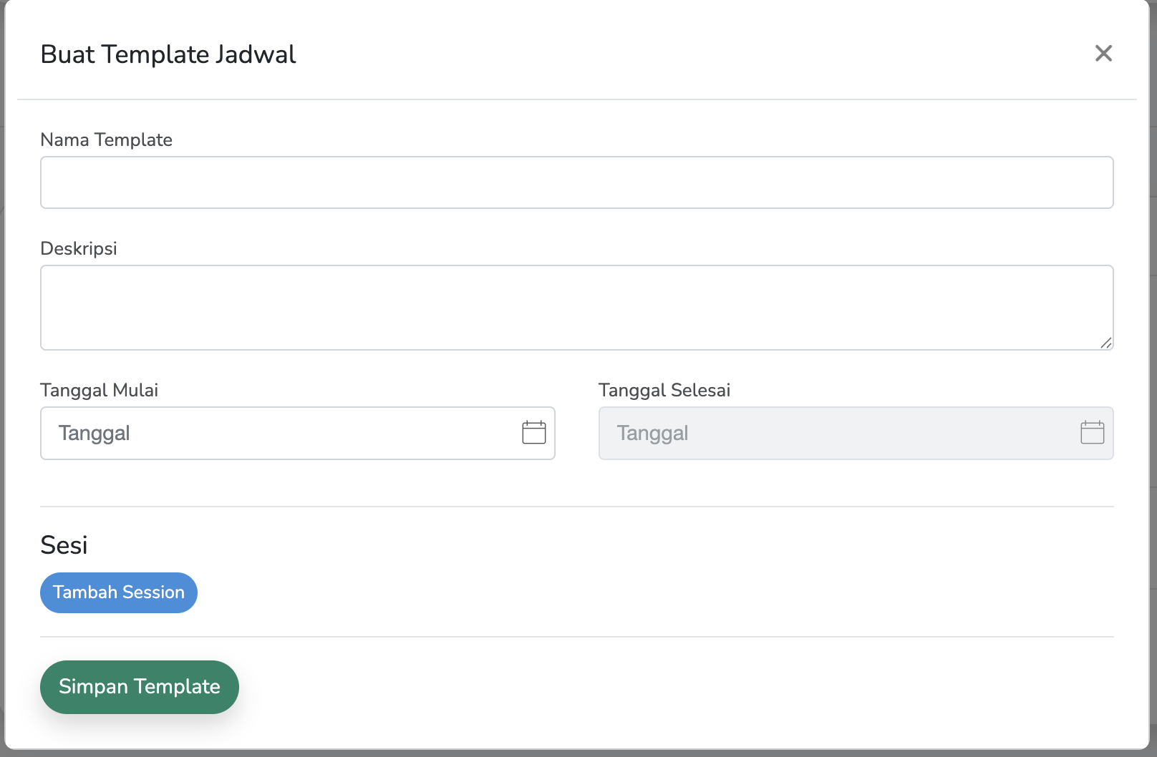Screen dimensions: 1157x757
Task: Close the Buat Template Jadwal dialog
Action: (1103, 54)
